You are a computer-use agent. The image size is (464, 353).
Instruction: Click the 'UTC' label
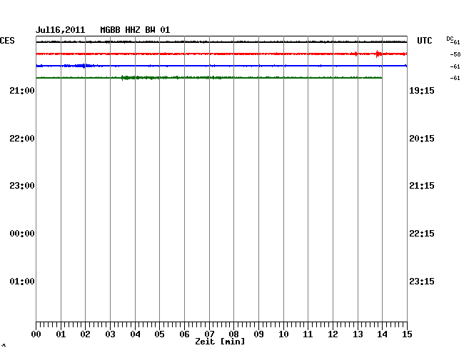[x=424, y=41]
